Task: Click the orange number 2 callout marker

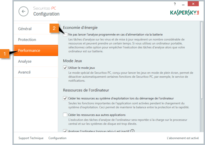Action: tap(54, 28)
